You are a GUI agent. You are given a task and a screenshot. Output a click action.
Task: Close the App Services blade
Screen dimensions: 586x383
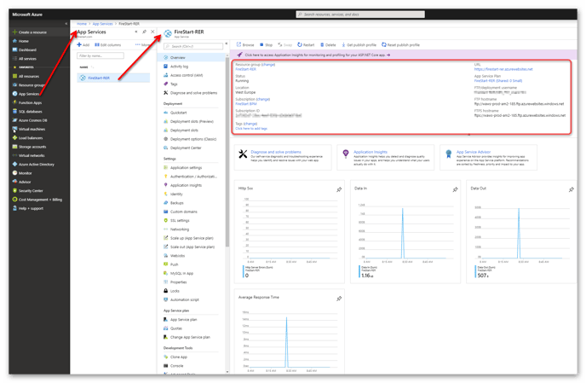point(152,32)
